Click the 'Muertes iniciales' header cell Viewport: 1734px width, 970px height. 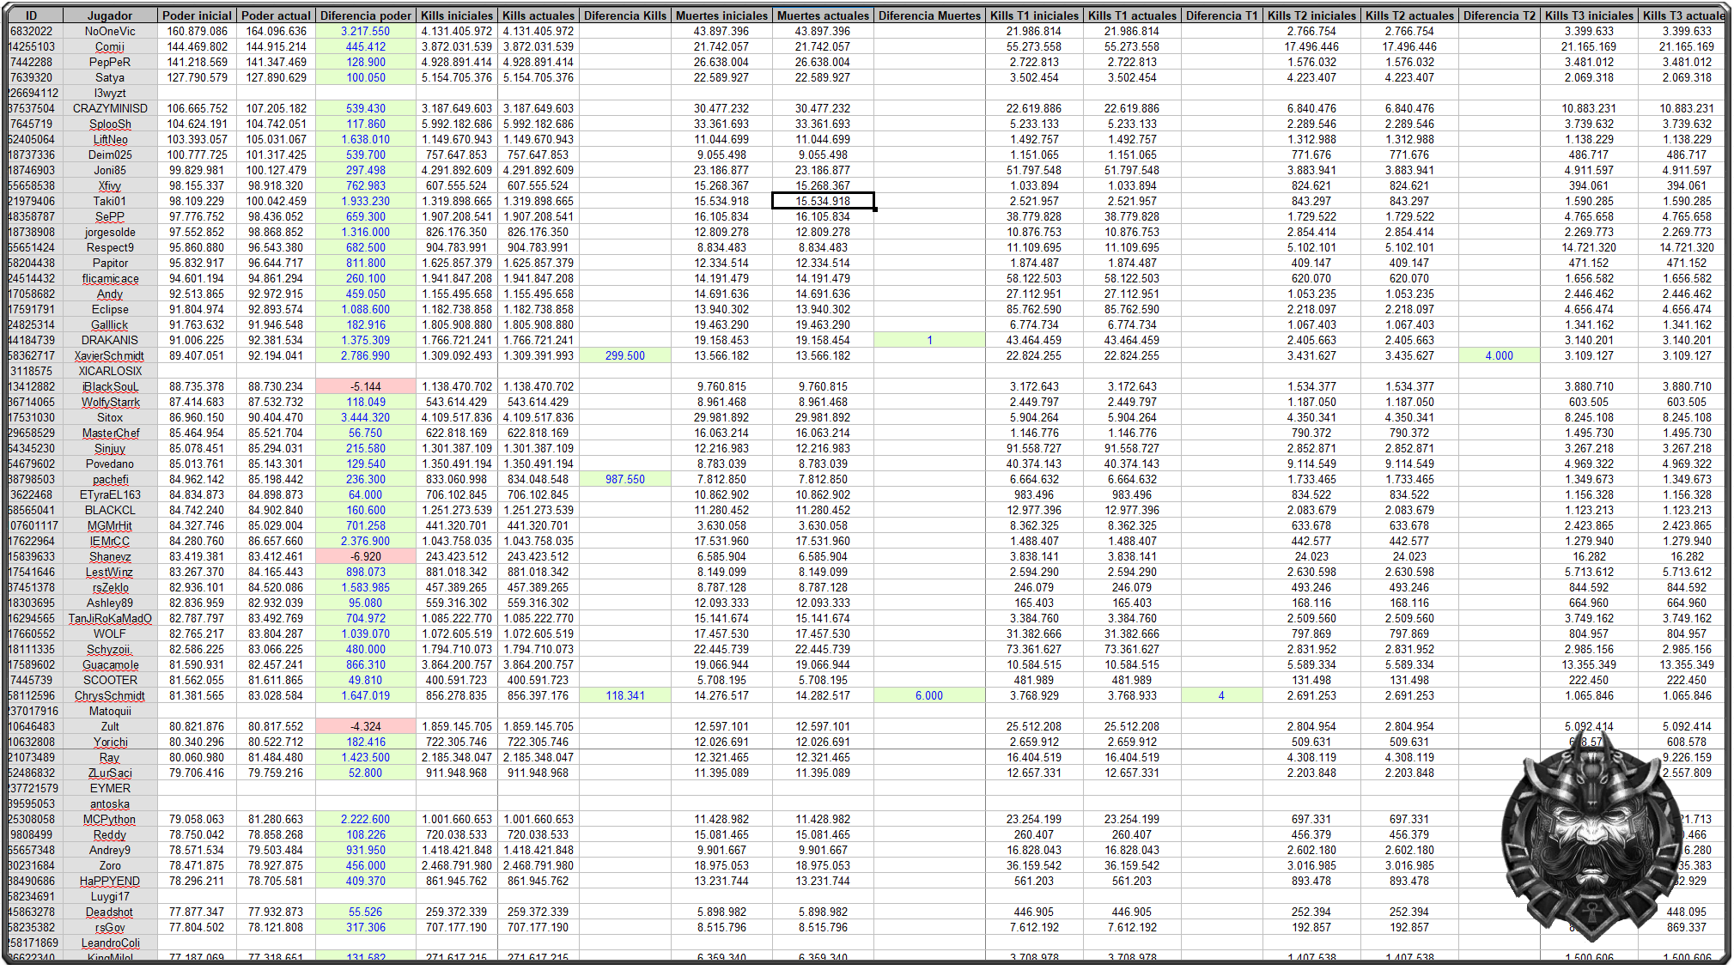point(721,15)
